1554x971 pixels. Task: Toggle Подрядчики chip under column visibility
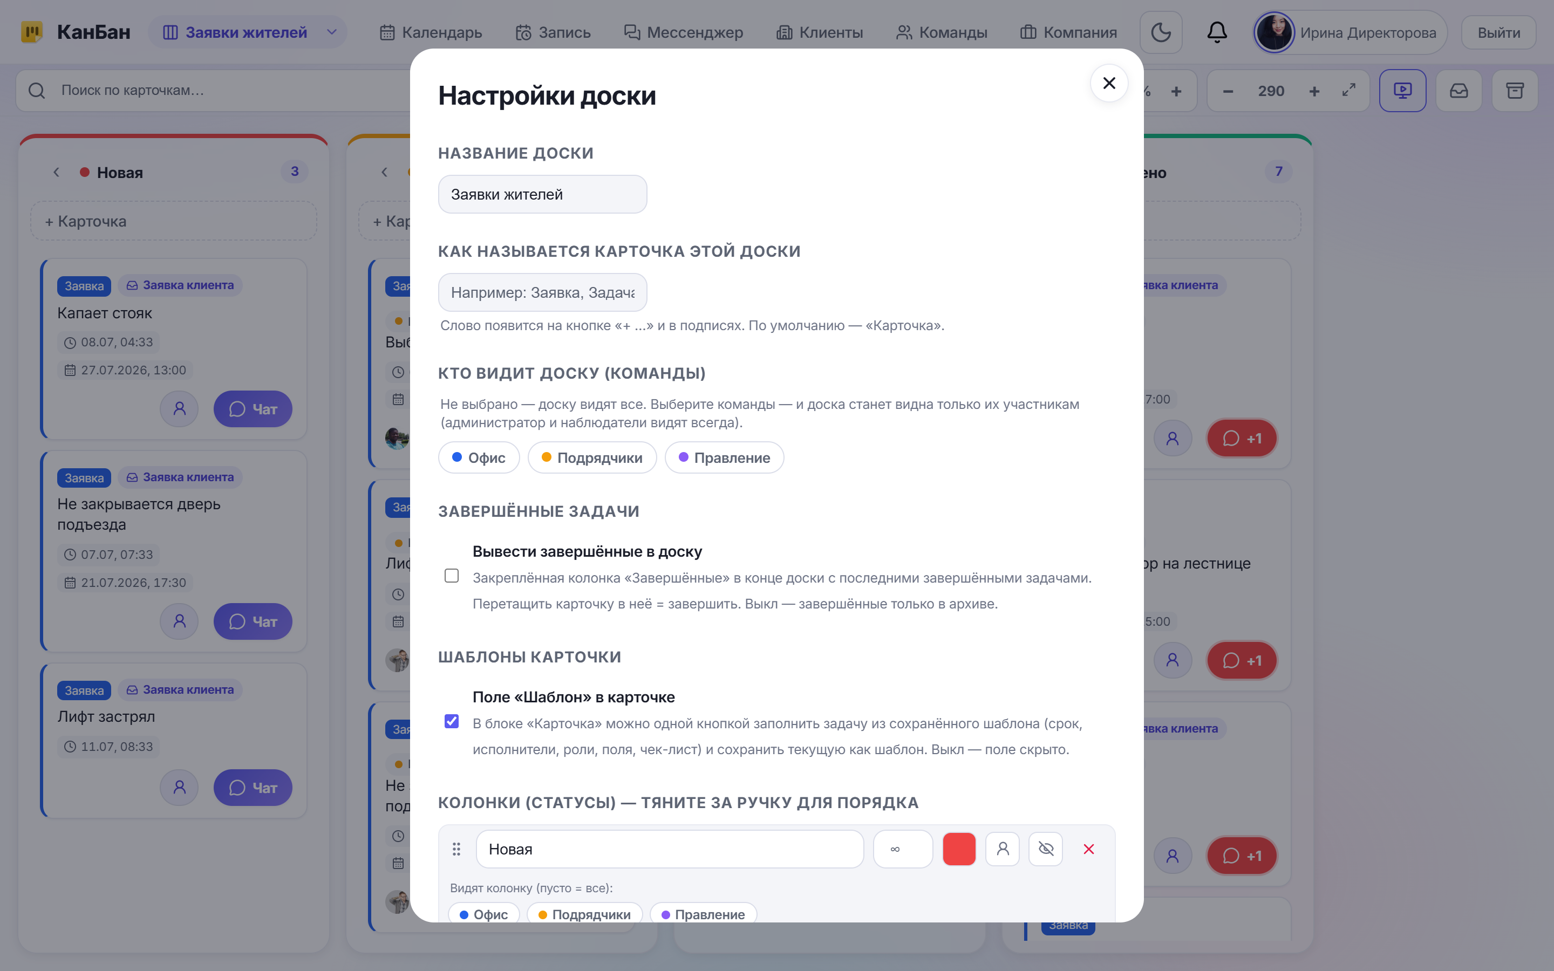(584, 914)
